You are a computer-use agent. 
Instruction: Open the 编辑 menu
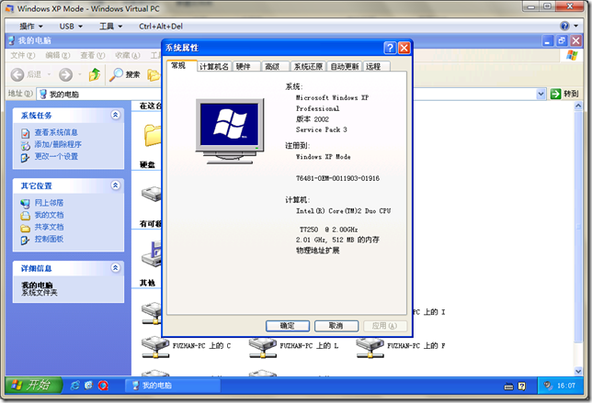[58, 56]
